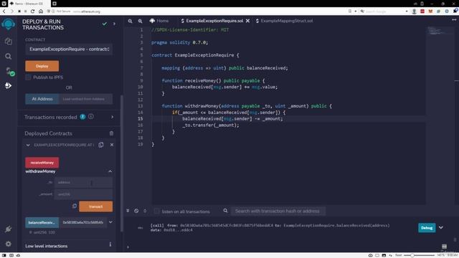The height and width of the screenshot is (258, 459).
Task: Click the zoom out magnifier above the editor
Action: (130, 21)
